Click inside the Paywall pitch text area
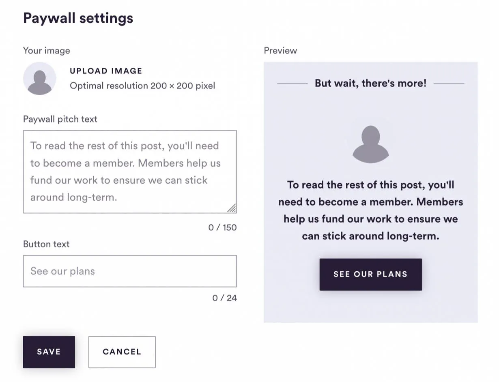 130,172
